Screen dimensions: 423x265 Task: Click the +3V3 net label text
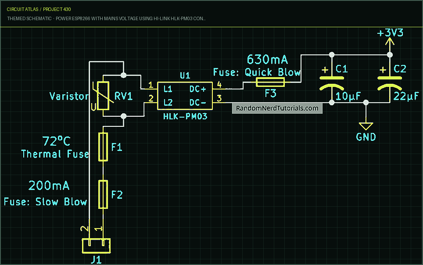tap(390, 33)
